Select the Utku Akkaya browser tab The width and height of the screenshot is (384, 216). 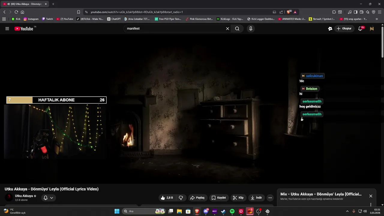(x=24, y=4)
